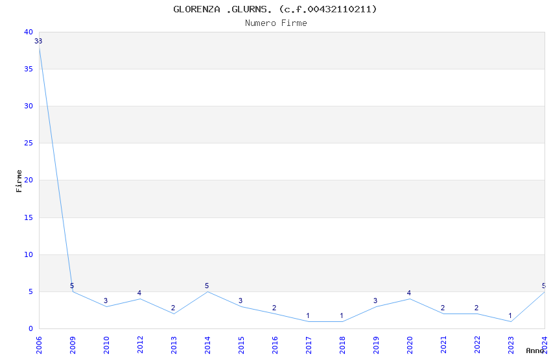Select the year label 2015 on x-axis

point(241,345)
